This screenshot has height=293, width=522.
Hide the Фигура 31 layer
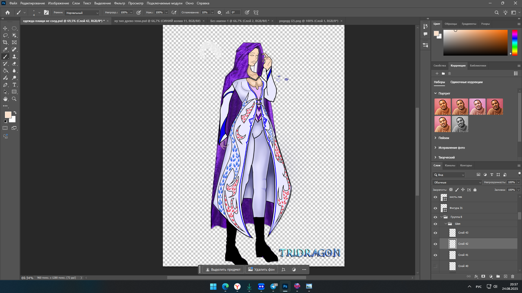[435, 208]
